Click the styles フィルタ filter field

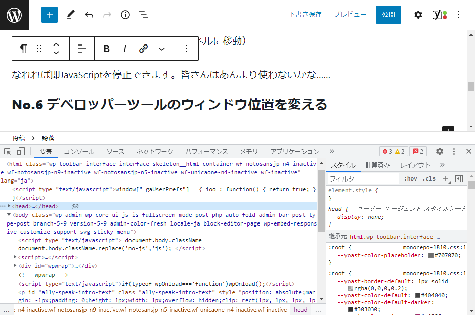(x=364, y=178)
